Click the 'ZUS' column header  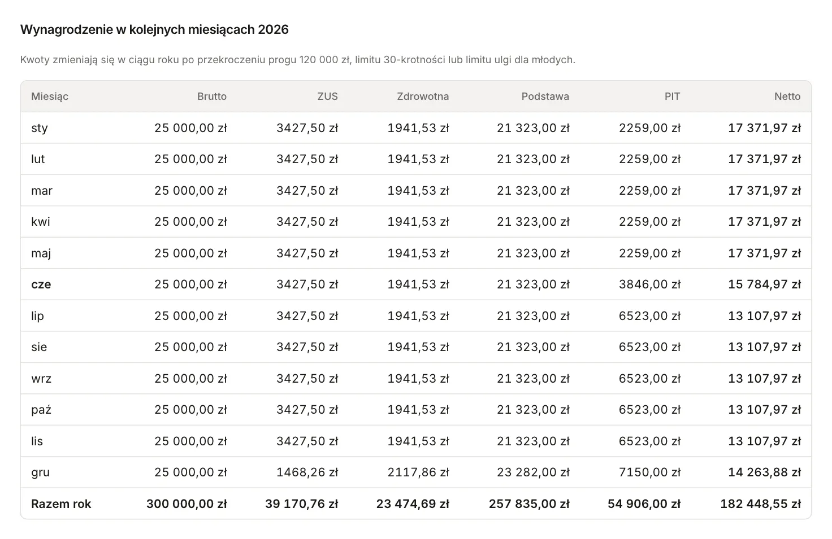coord(328,97)
